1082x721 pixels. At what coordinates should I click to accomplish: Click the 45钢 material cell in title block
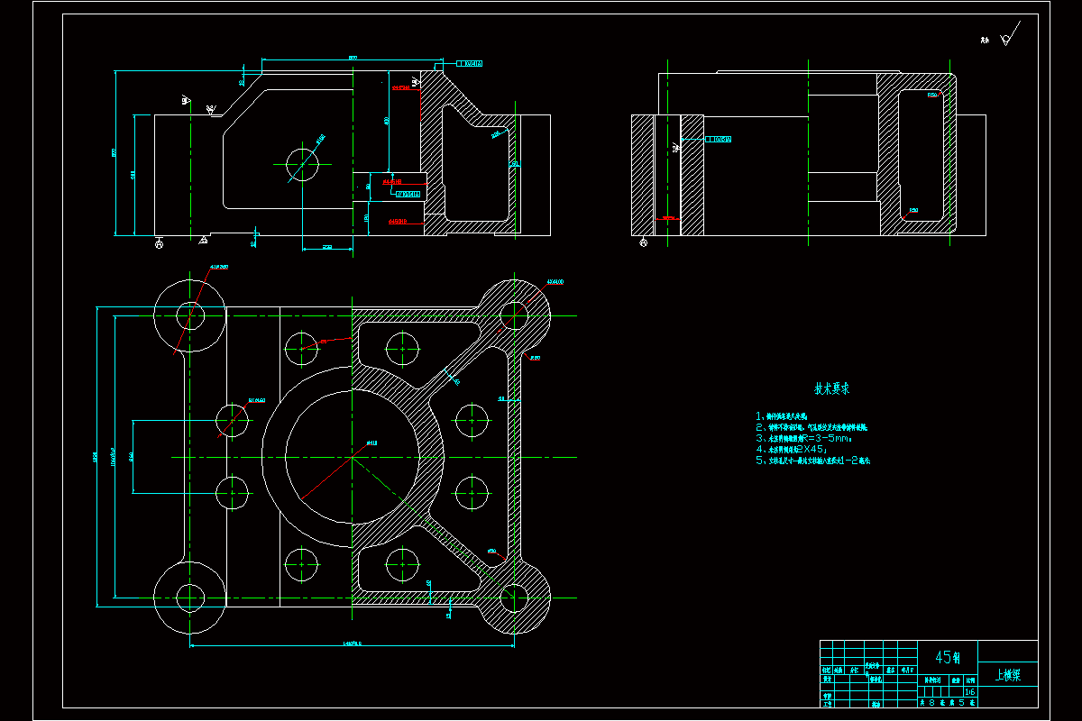947,657
